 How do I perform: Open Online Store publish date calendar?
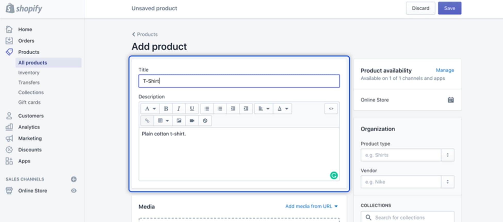pyautogui.click(x=451, y=100)
